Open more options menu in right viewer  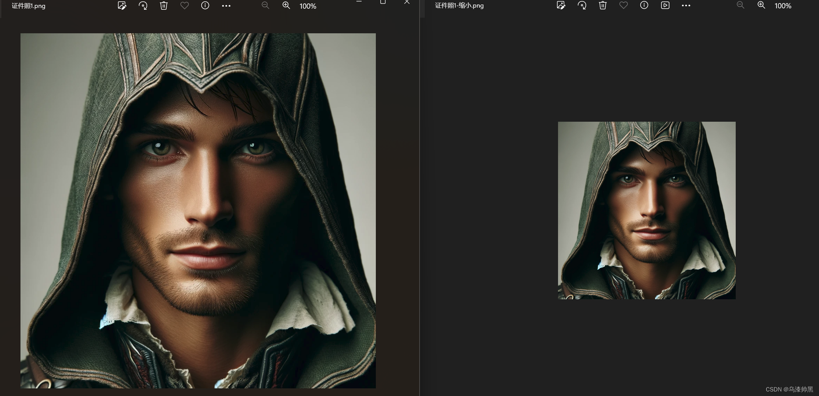pyautogui.click(x=686, y=6)
